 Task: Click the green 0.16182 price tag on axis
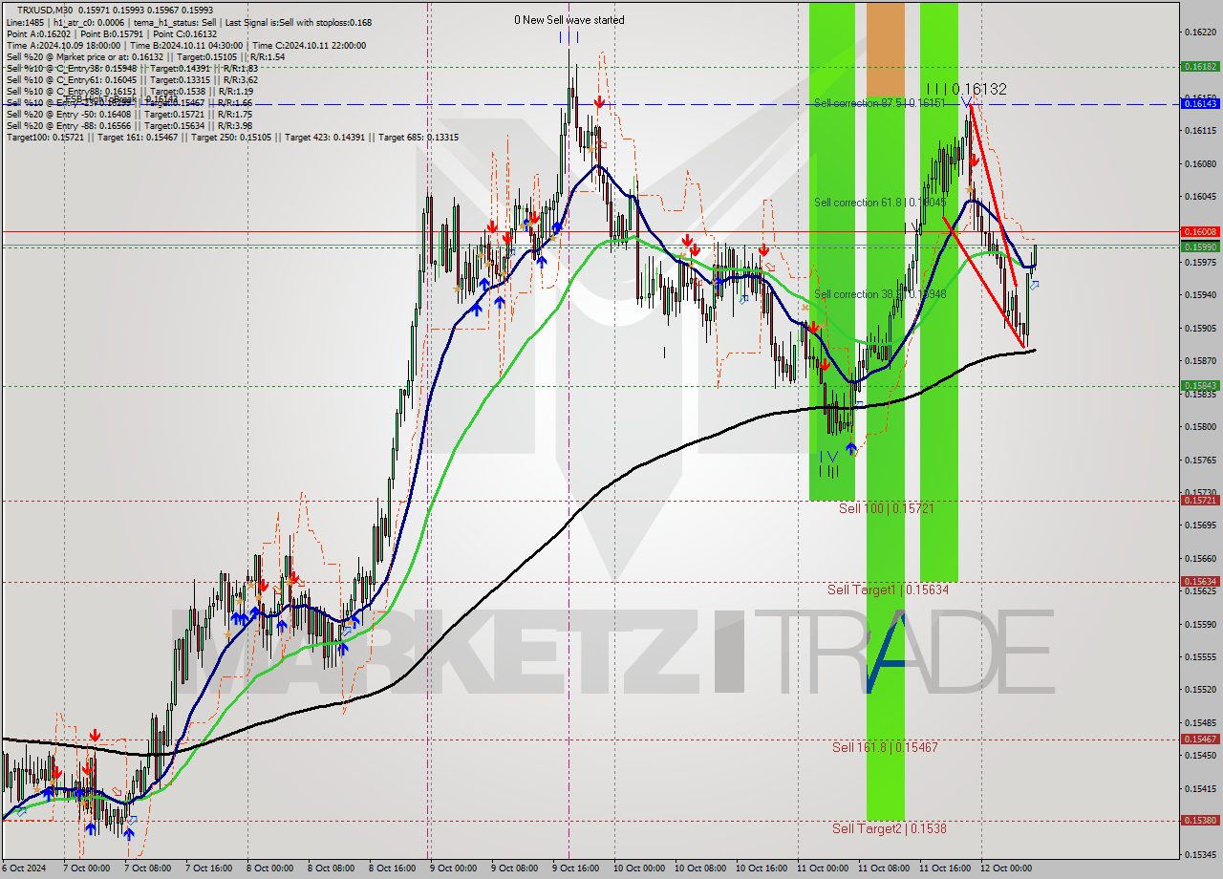click(x=1200, y=67)
